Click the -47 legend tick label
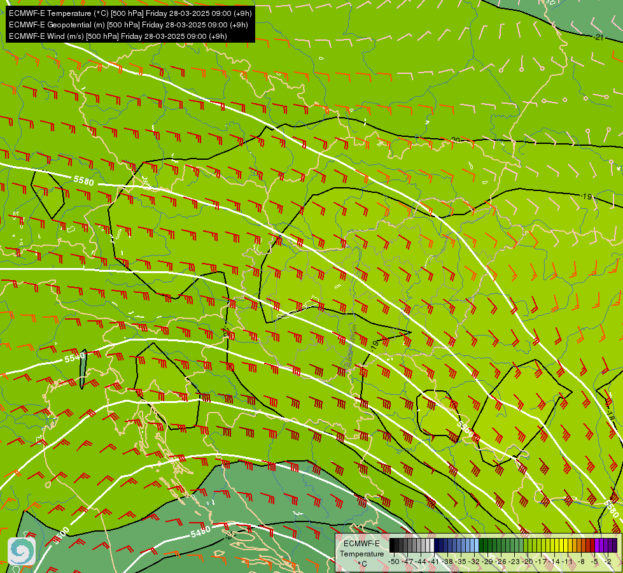 (407, 562)
